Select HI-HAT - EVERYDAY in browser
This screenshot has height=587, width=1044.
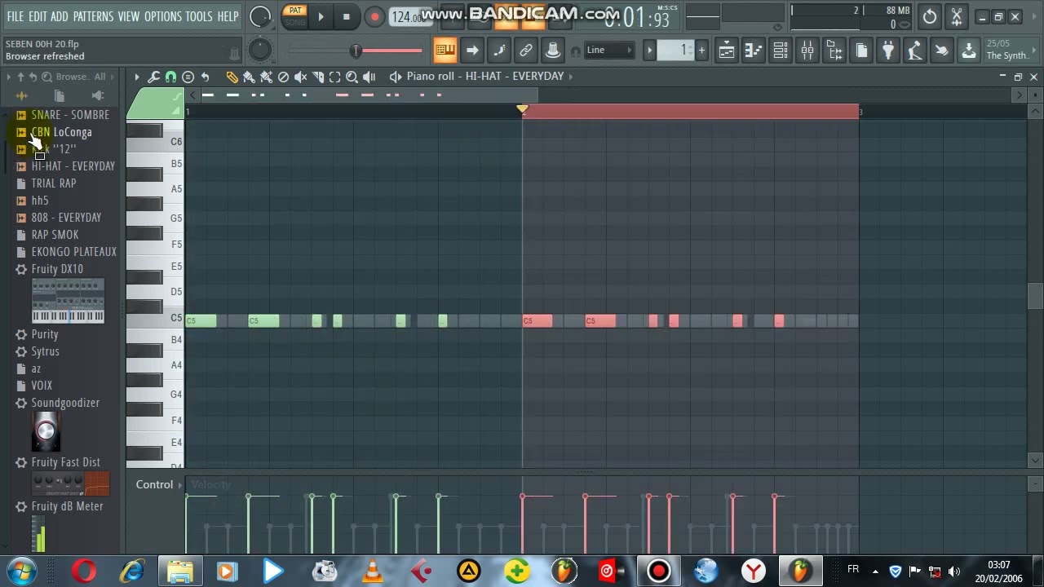[x=73, y=166]
